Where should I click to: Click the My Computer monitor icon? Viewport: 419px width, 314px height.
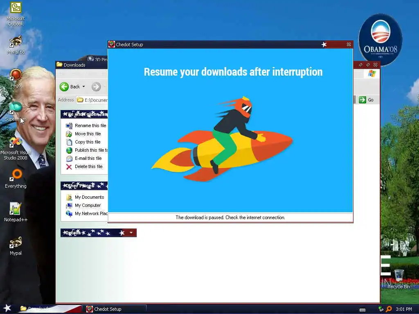point(69,206)
